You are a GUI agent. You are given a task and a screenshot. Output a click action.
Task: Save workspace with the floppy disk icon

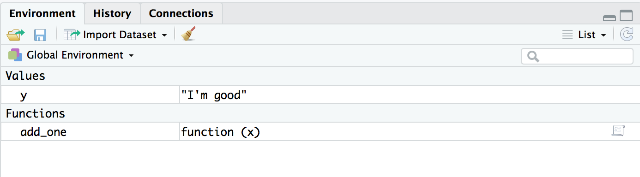point(40,35)
